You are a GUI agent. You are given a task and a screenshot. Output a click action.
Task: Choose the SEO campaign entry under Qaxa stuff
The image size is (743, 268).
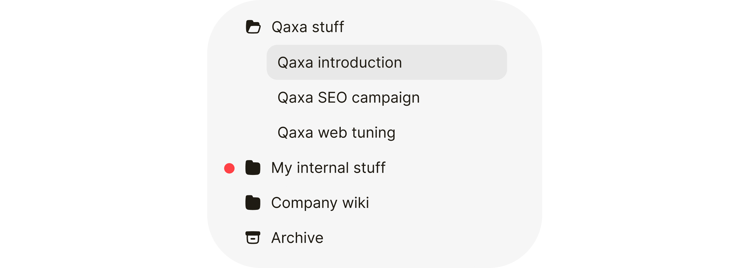348,97
